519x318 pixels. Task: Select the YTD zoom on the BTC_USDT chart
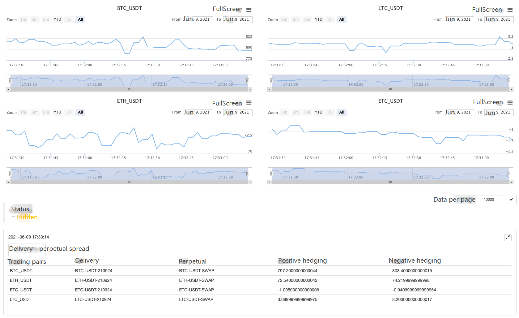pos(57,19)
